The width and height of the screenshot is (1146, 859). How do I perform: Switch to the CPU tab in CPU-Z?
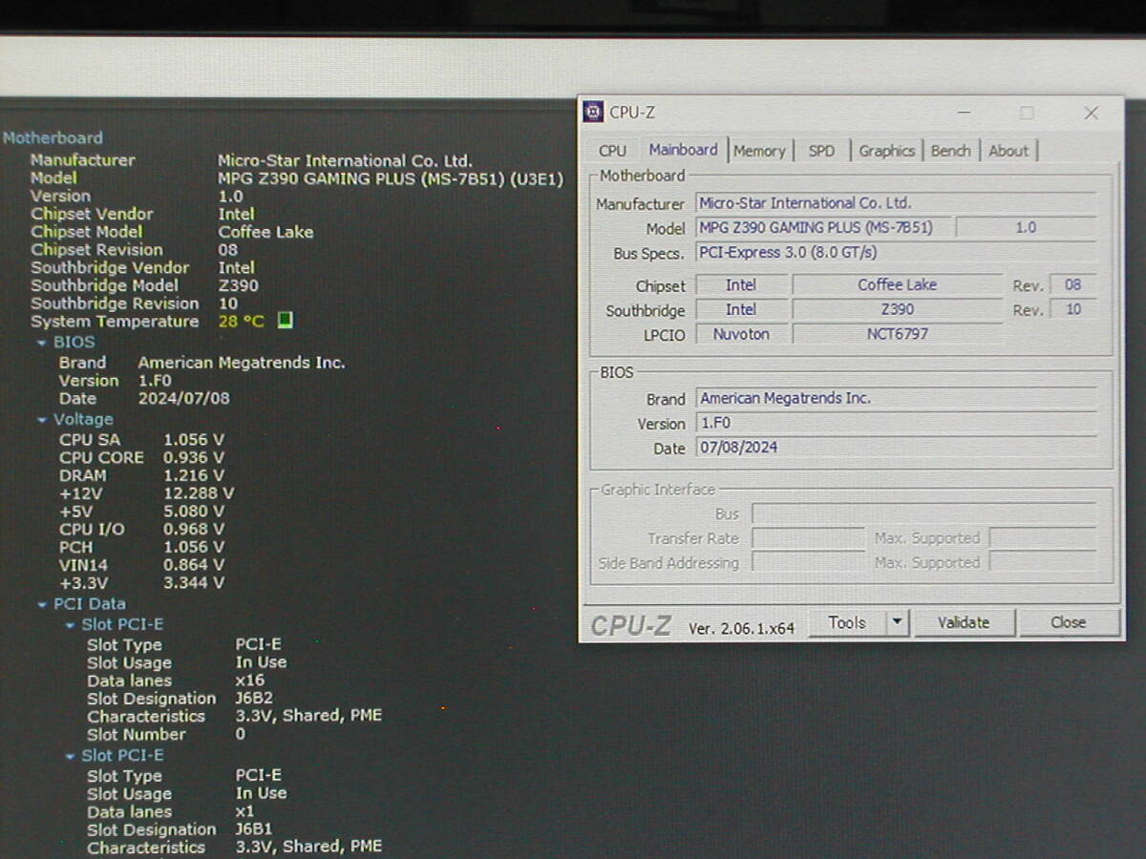[612, 151]
